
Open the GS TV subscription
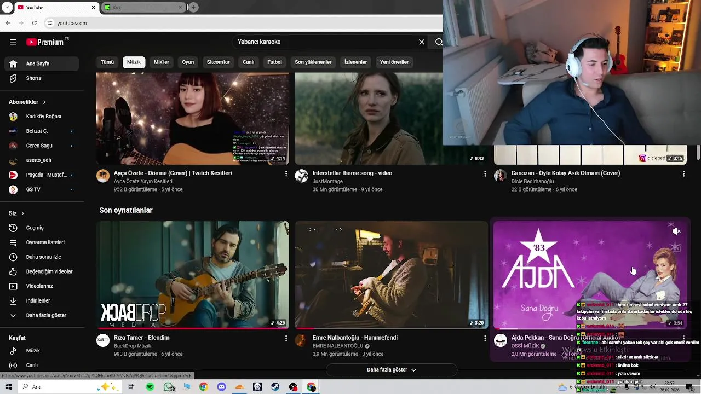(42, 189)
